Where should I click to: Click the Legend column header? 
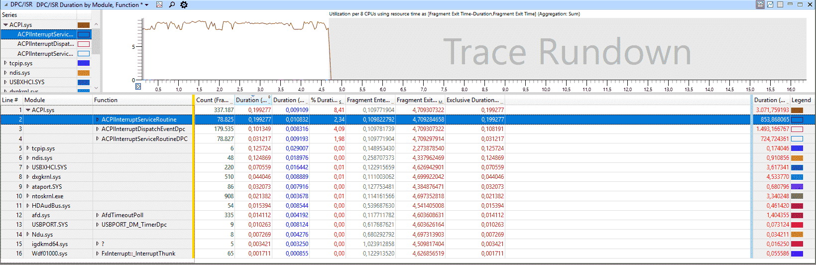[802, 100]
